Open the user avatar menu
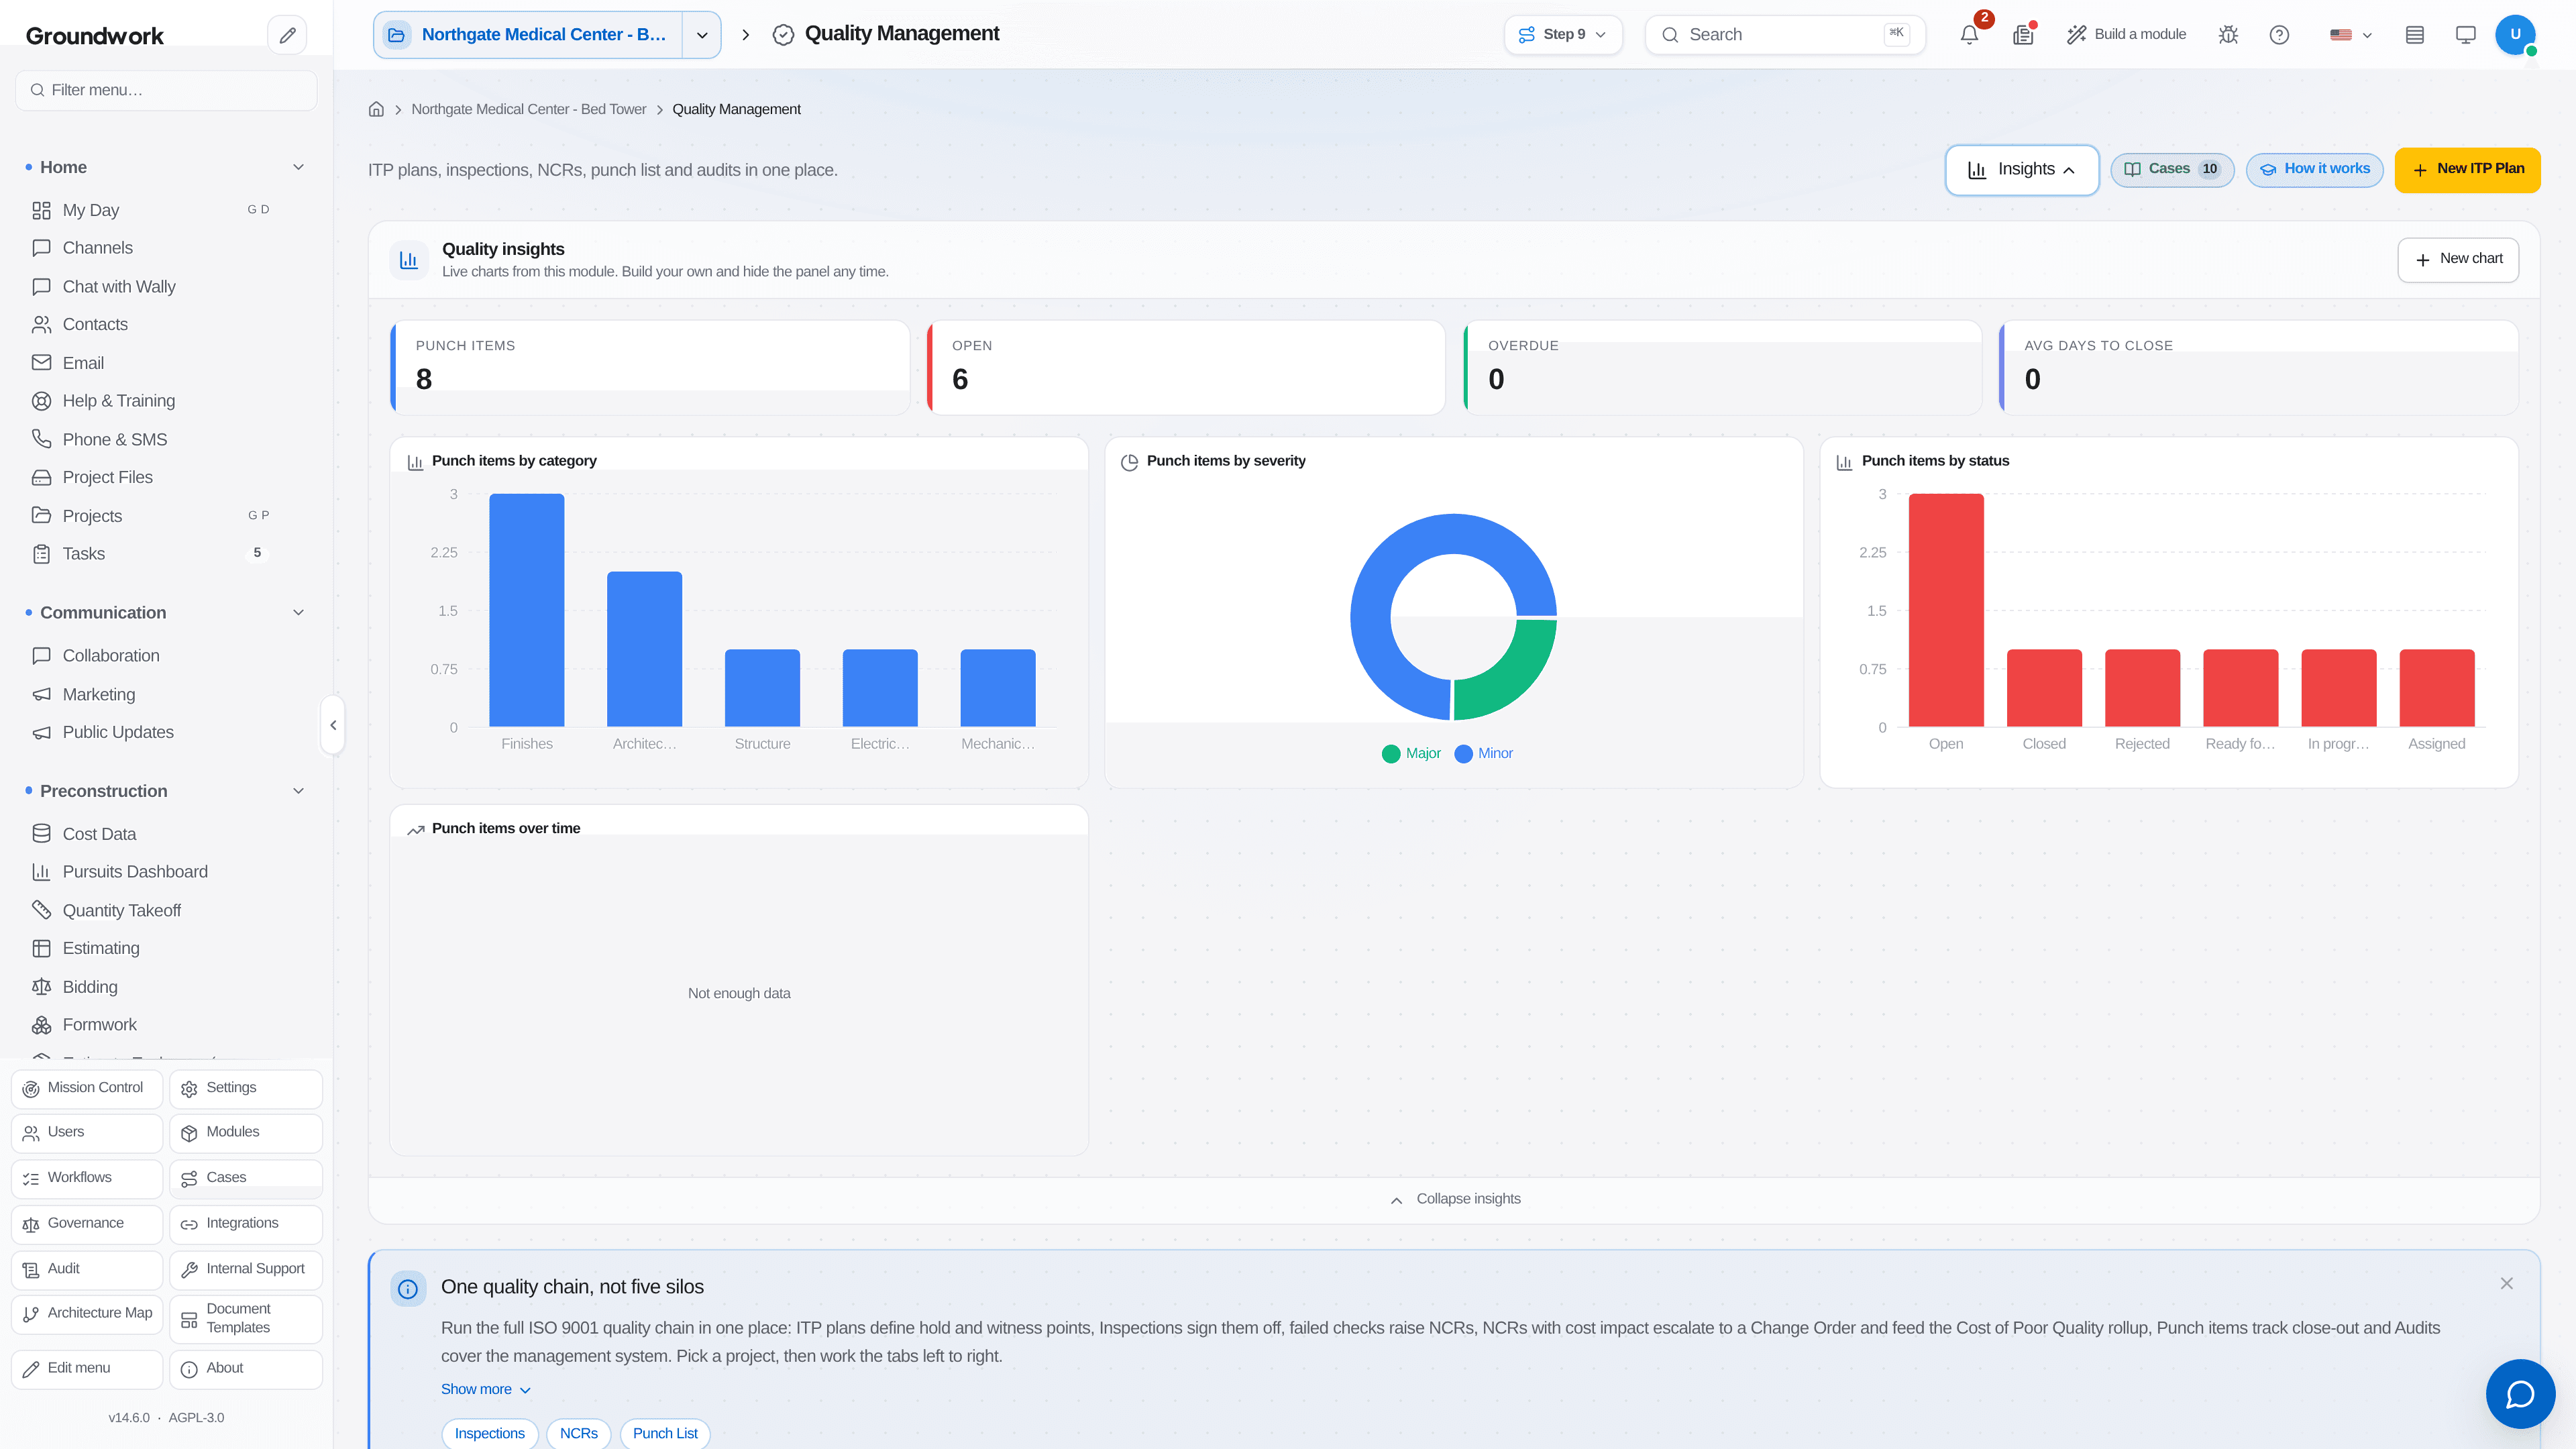This screenshot has height=1449, width=2576. pos(2515,35)
